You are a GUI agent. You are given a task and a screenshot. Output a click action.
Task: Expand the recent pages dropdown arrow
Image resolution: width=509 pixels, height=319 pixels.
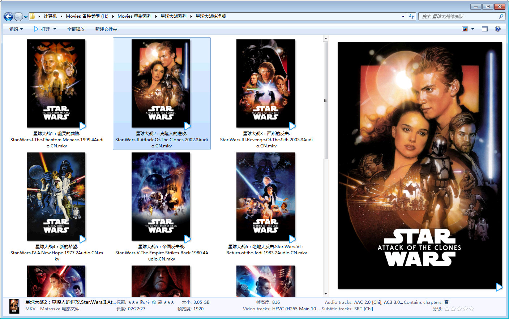26,17
